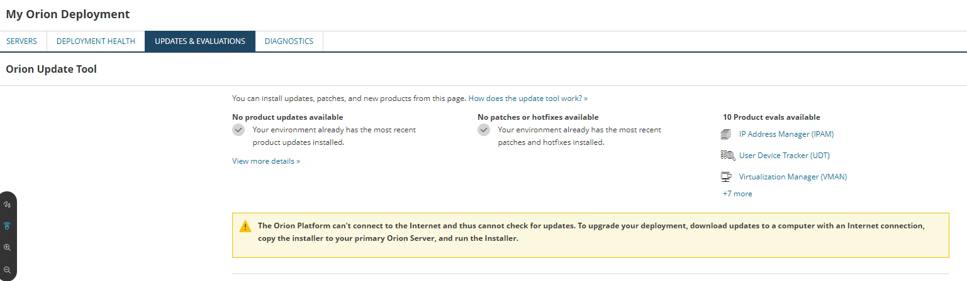Click the patches and hotfixes checkmark icon
The height and width of the screenshot is (281, 967).
coord(484,130)
